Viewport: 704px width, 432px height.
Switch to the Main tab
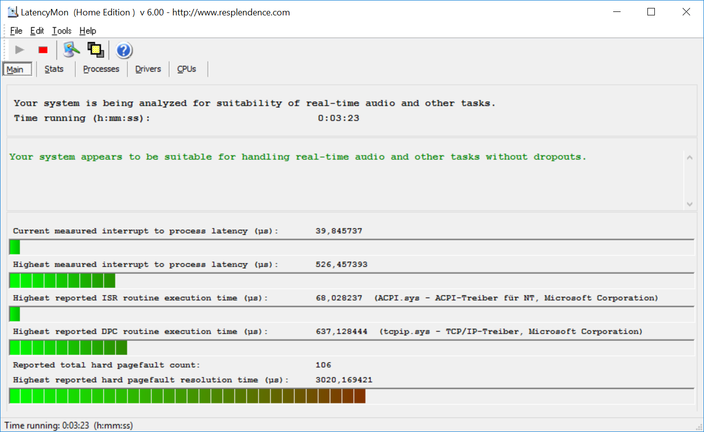coord(17,69)
